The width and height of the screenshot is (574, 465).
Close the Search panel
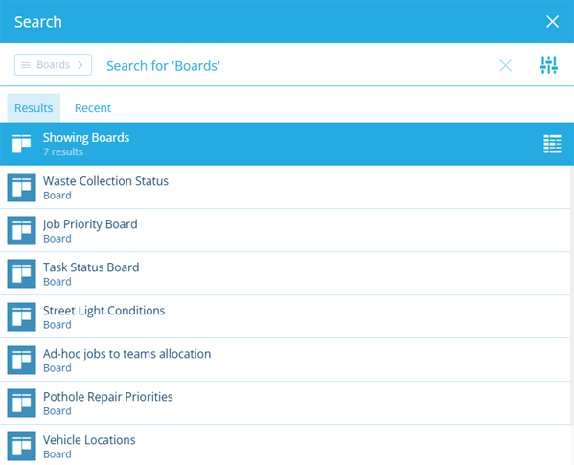[552, 22]
